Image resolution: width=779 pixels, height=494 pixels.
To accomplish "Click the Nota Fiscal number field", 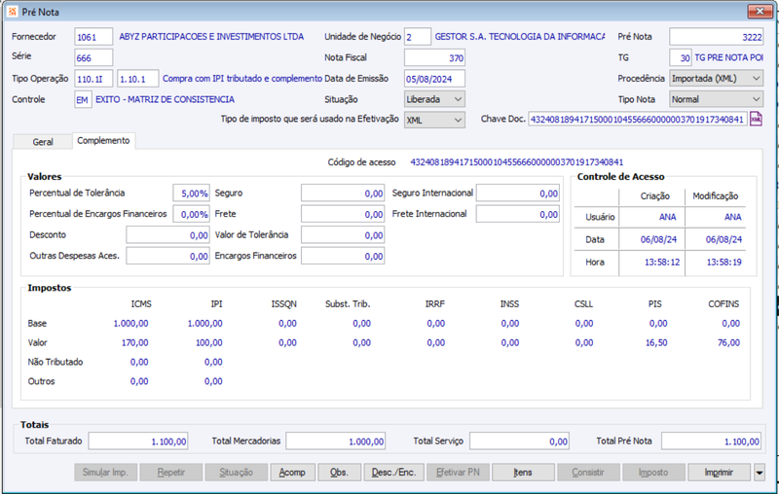I will pos(434,57).
